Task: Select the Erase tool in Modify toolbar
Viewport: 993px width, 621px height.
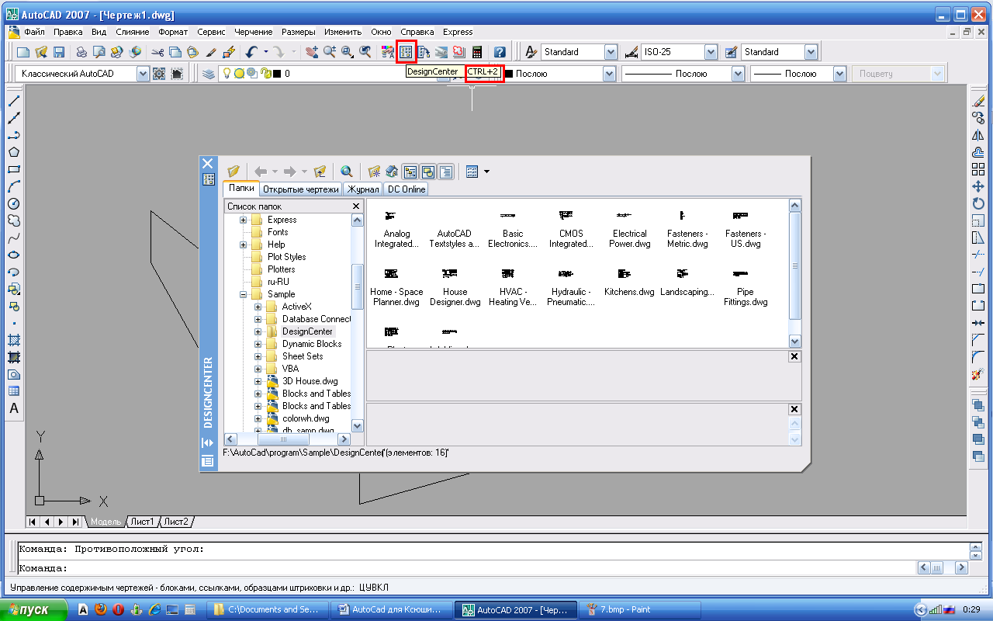Action: 978,101
